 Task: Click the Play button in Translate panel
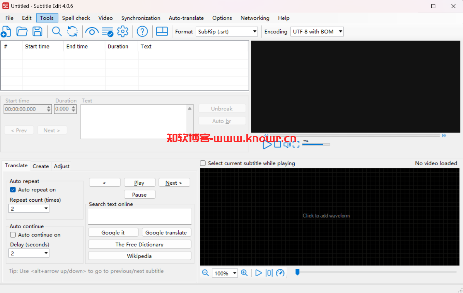pos(140,183)
